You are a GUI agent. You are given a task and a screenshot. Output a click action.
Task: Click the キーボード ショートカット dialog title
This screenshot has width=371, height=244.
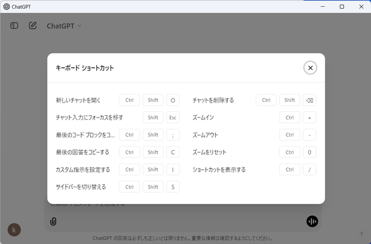(85, 68)
